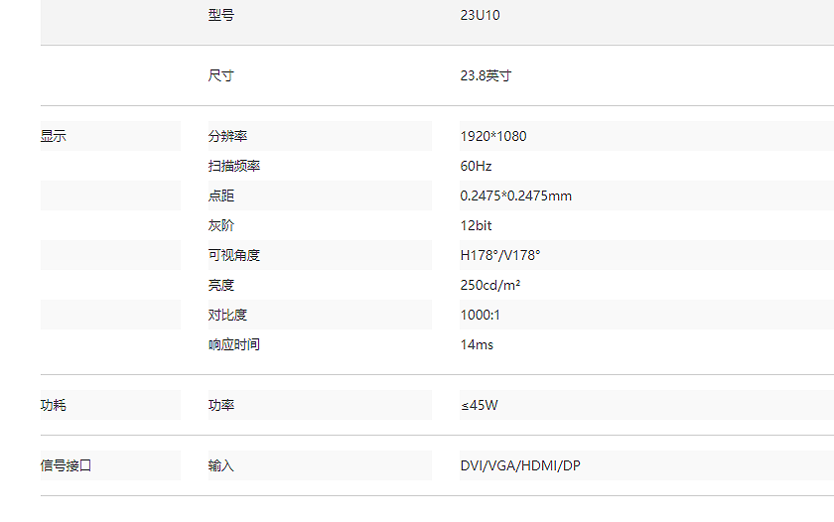
Task: Click the 点距 label
Action: (x=220, y=196)
